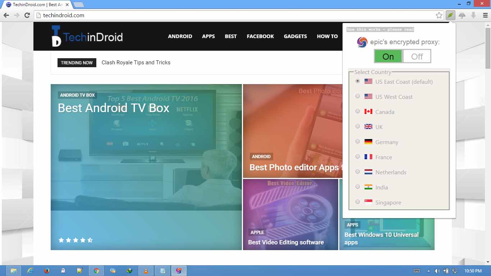Screen dimensions: 491x276
Task: Open VLC media player from the taskbar
Action: (146, 271)
